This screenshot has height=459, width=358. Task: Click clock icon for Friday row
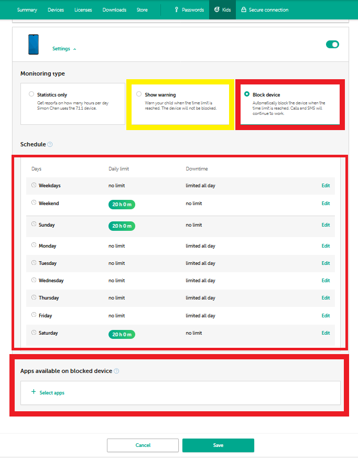34,315
